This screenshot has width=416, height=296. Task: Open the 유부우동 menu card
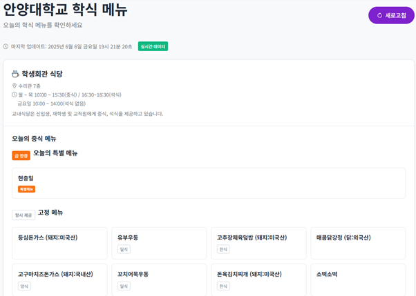tap(159, 243)
